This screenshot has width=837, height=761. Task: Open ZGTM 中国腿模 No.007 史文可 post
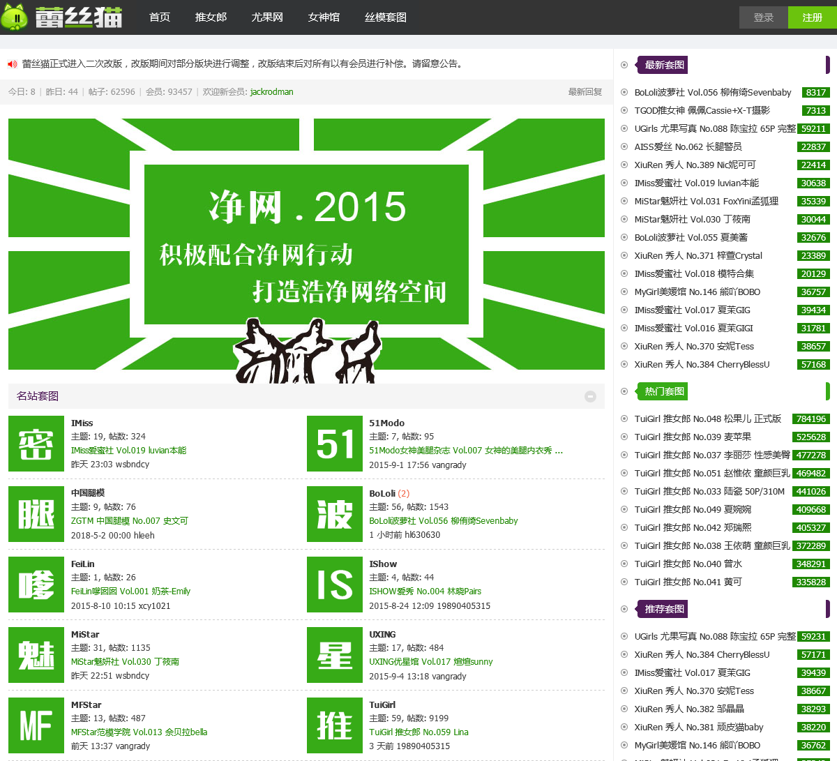pyautogui.click(x=129, y=521)
